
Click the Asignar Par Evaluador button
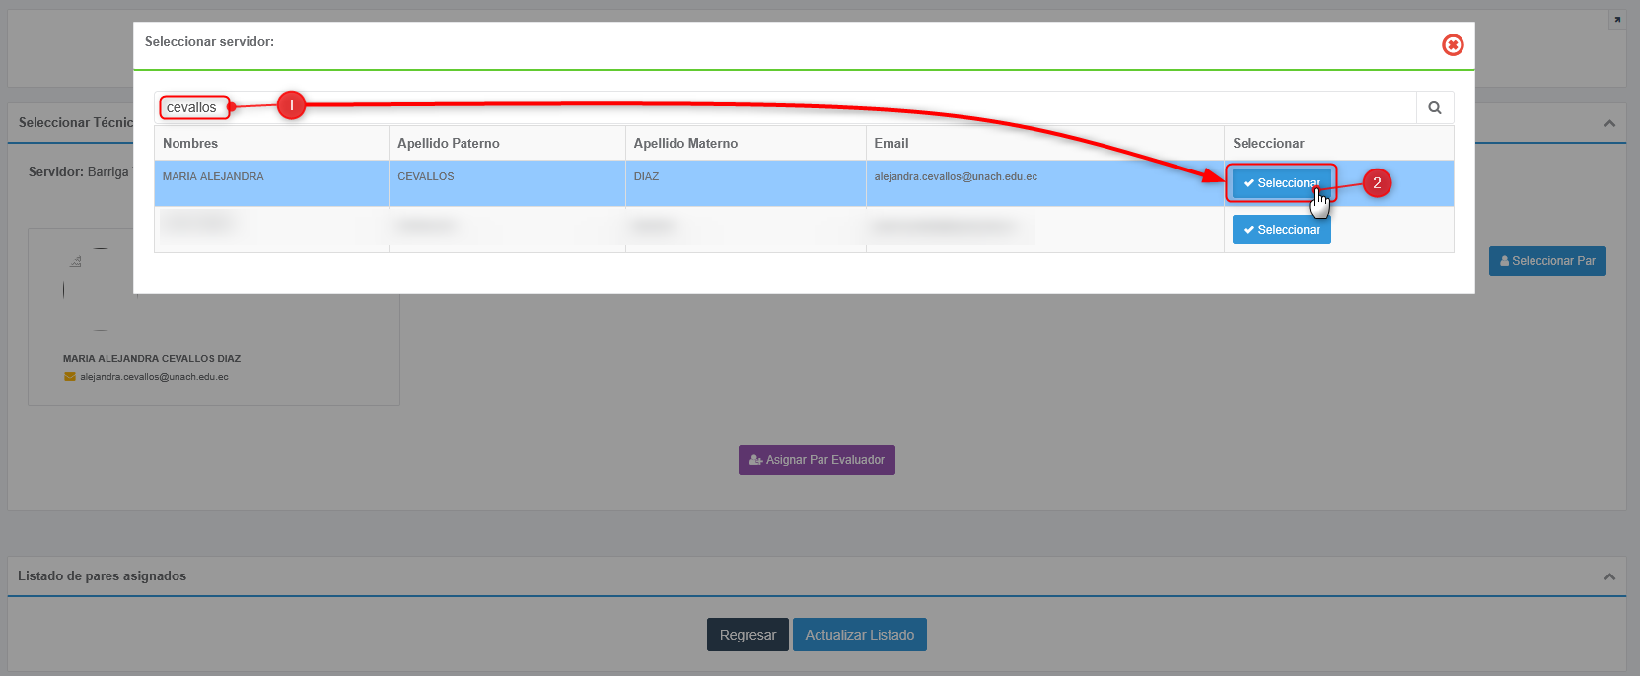click(817, 460)
